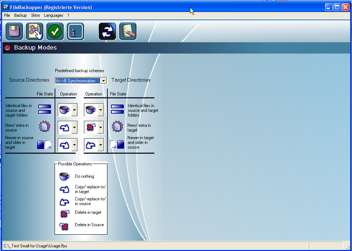Viewport: 352px width, 251px height.
Task: Click the 'Newer in target and older in source' label
Action: pos(141,142)
